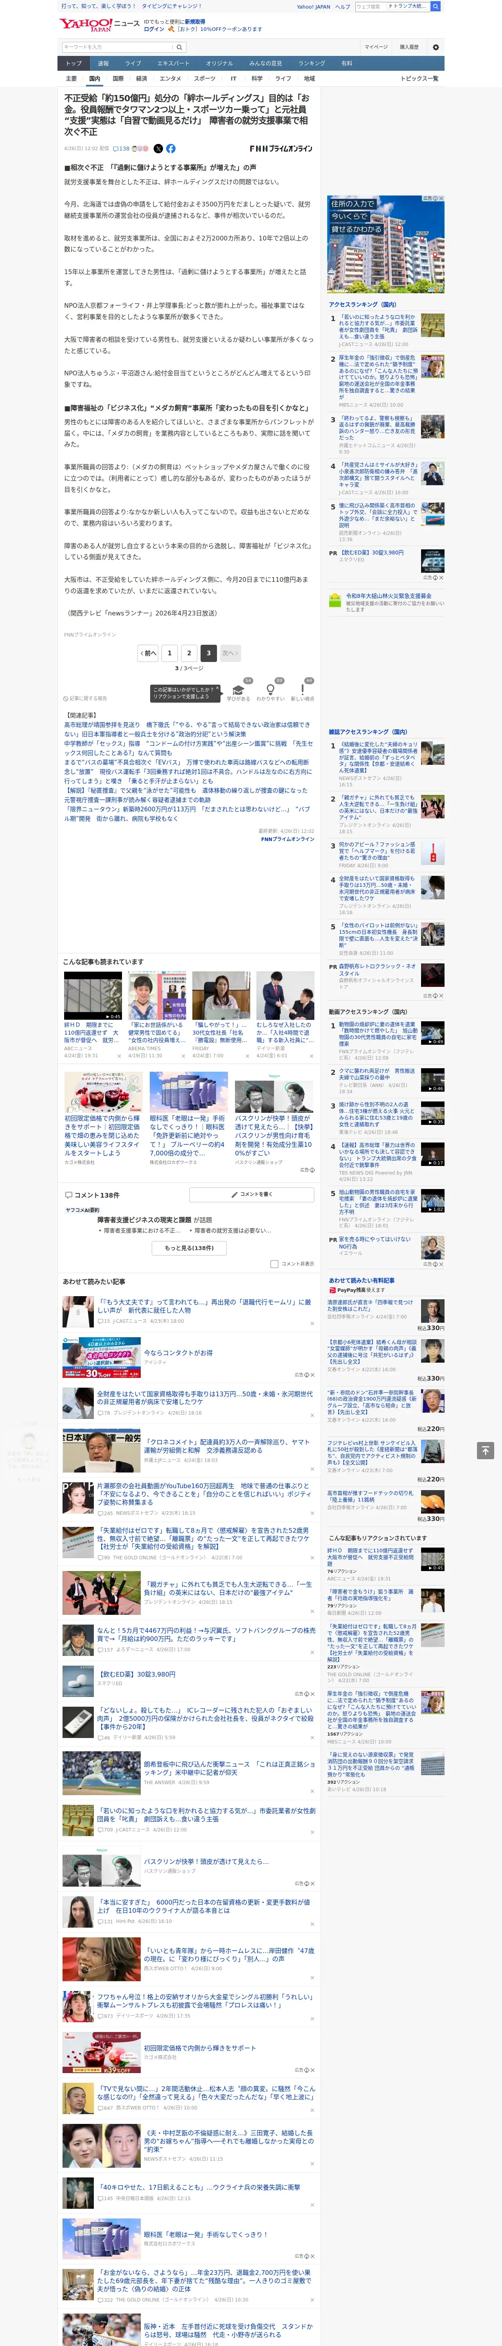Click the 学びがある graduation cap reaction
This screenshot has width=502, height=2346.
pyautogui.click(x=239, y=691)
